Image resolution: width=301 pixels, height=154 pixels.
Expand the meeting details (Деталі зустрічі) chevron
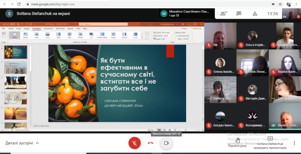(x=38, y=143)
